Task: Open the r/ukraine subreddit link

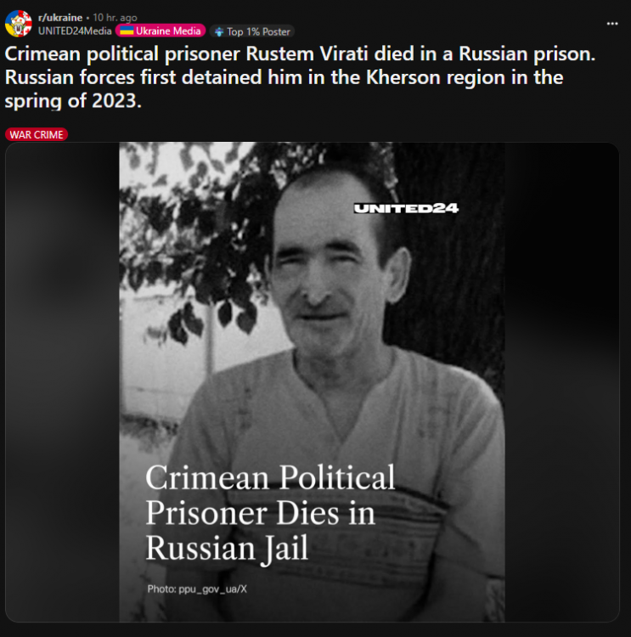Action: click(60, 18)
